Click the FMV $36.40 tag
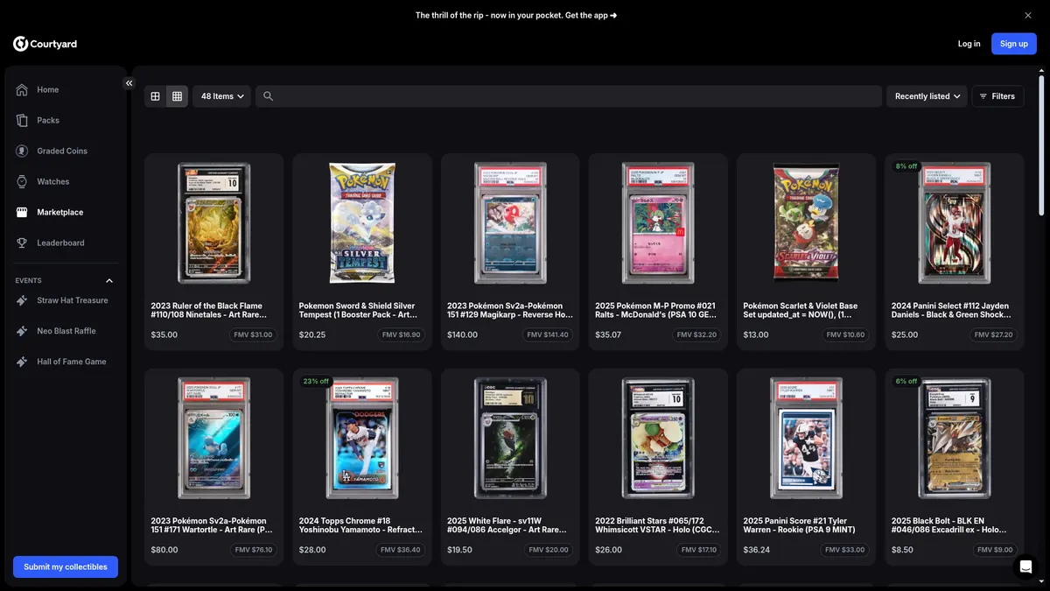 401,550
